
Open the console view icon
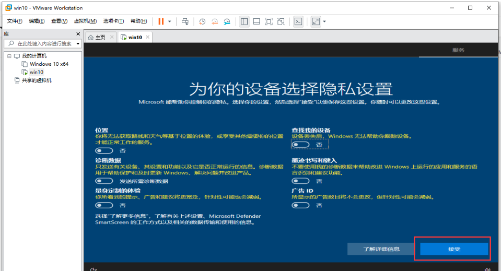(298, 21)
